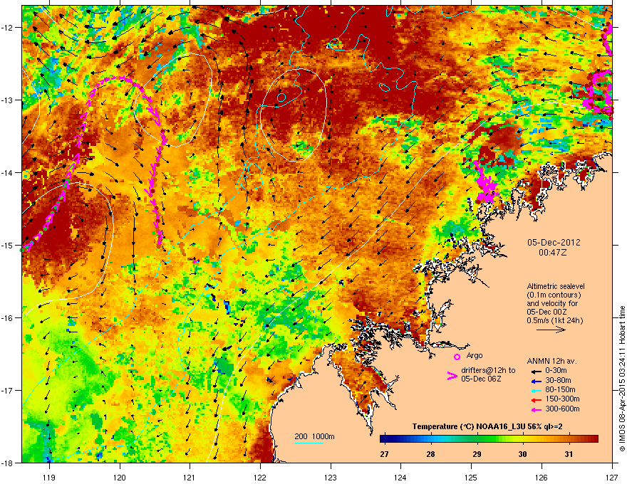Click the color bar value 29
The image size is (627, 484).
pyautogui.click(x=477, y=454)
